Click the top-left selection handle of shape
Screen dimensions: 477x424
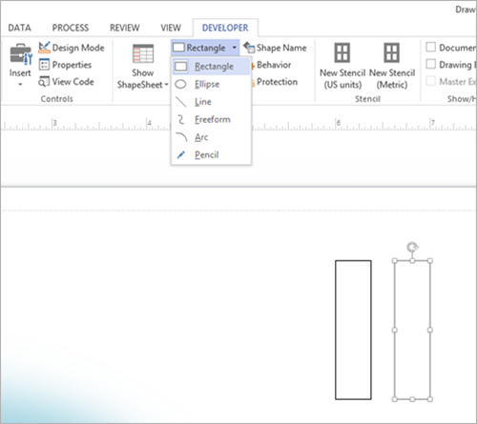click(x=395, y=261)
